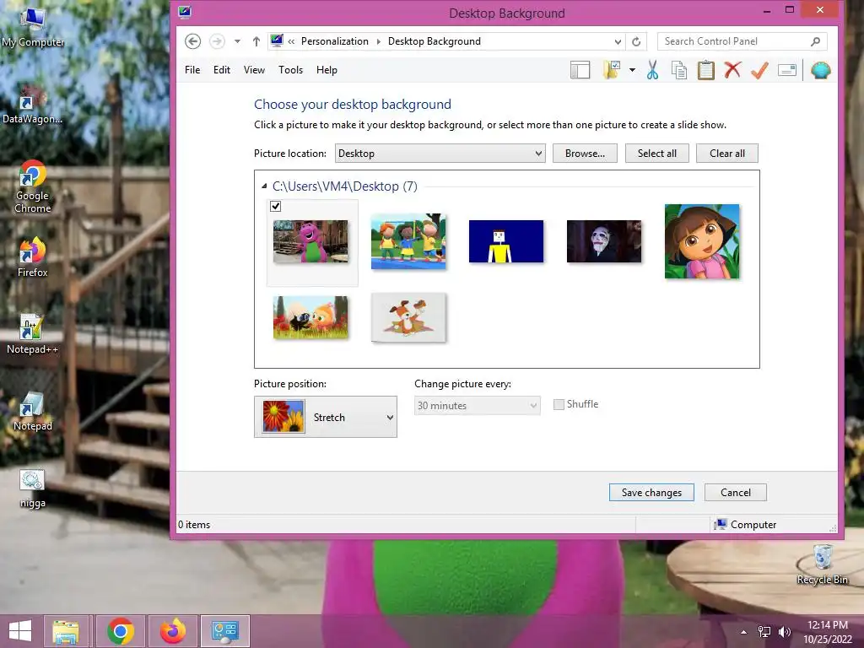Select the cartoon dog thumbnail
Screen dimensions: 864x648
click(408, 317)
